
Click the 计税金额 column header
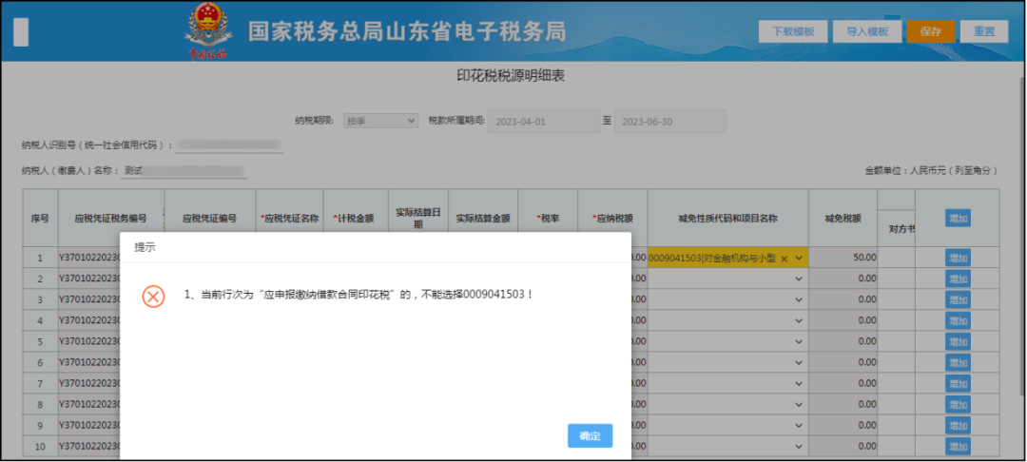pos(356,219)
